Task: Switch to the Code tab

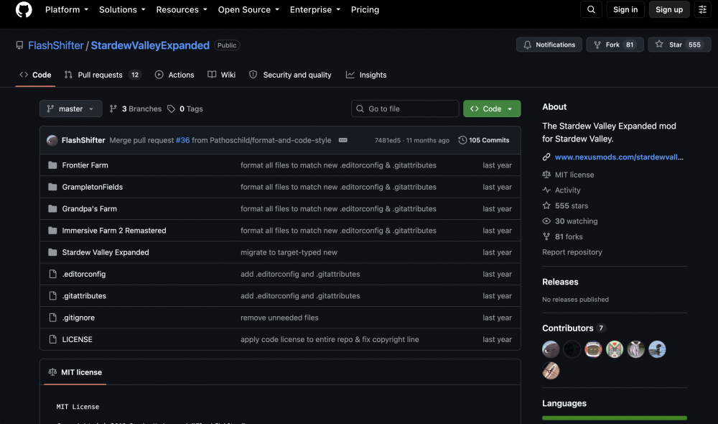Action: [35, 75]
